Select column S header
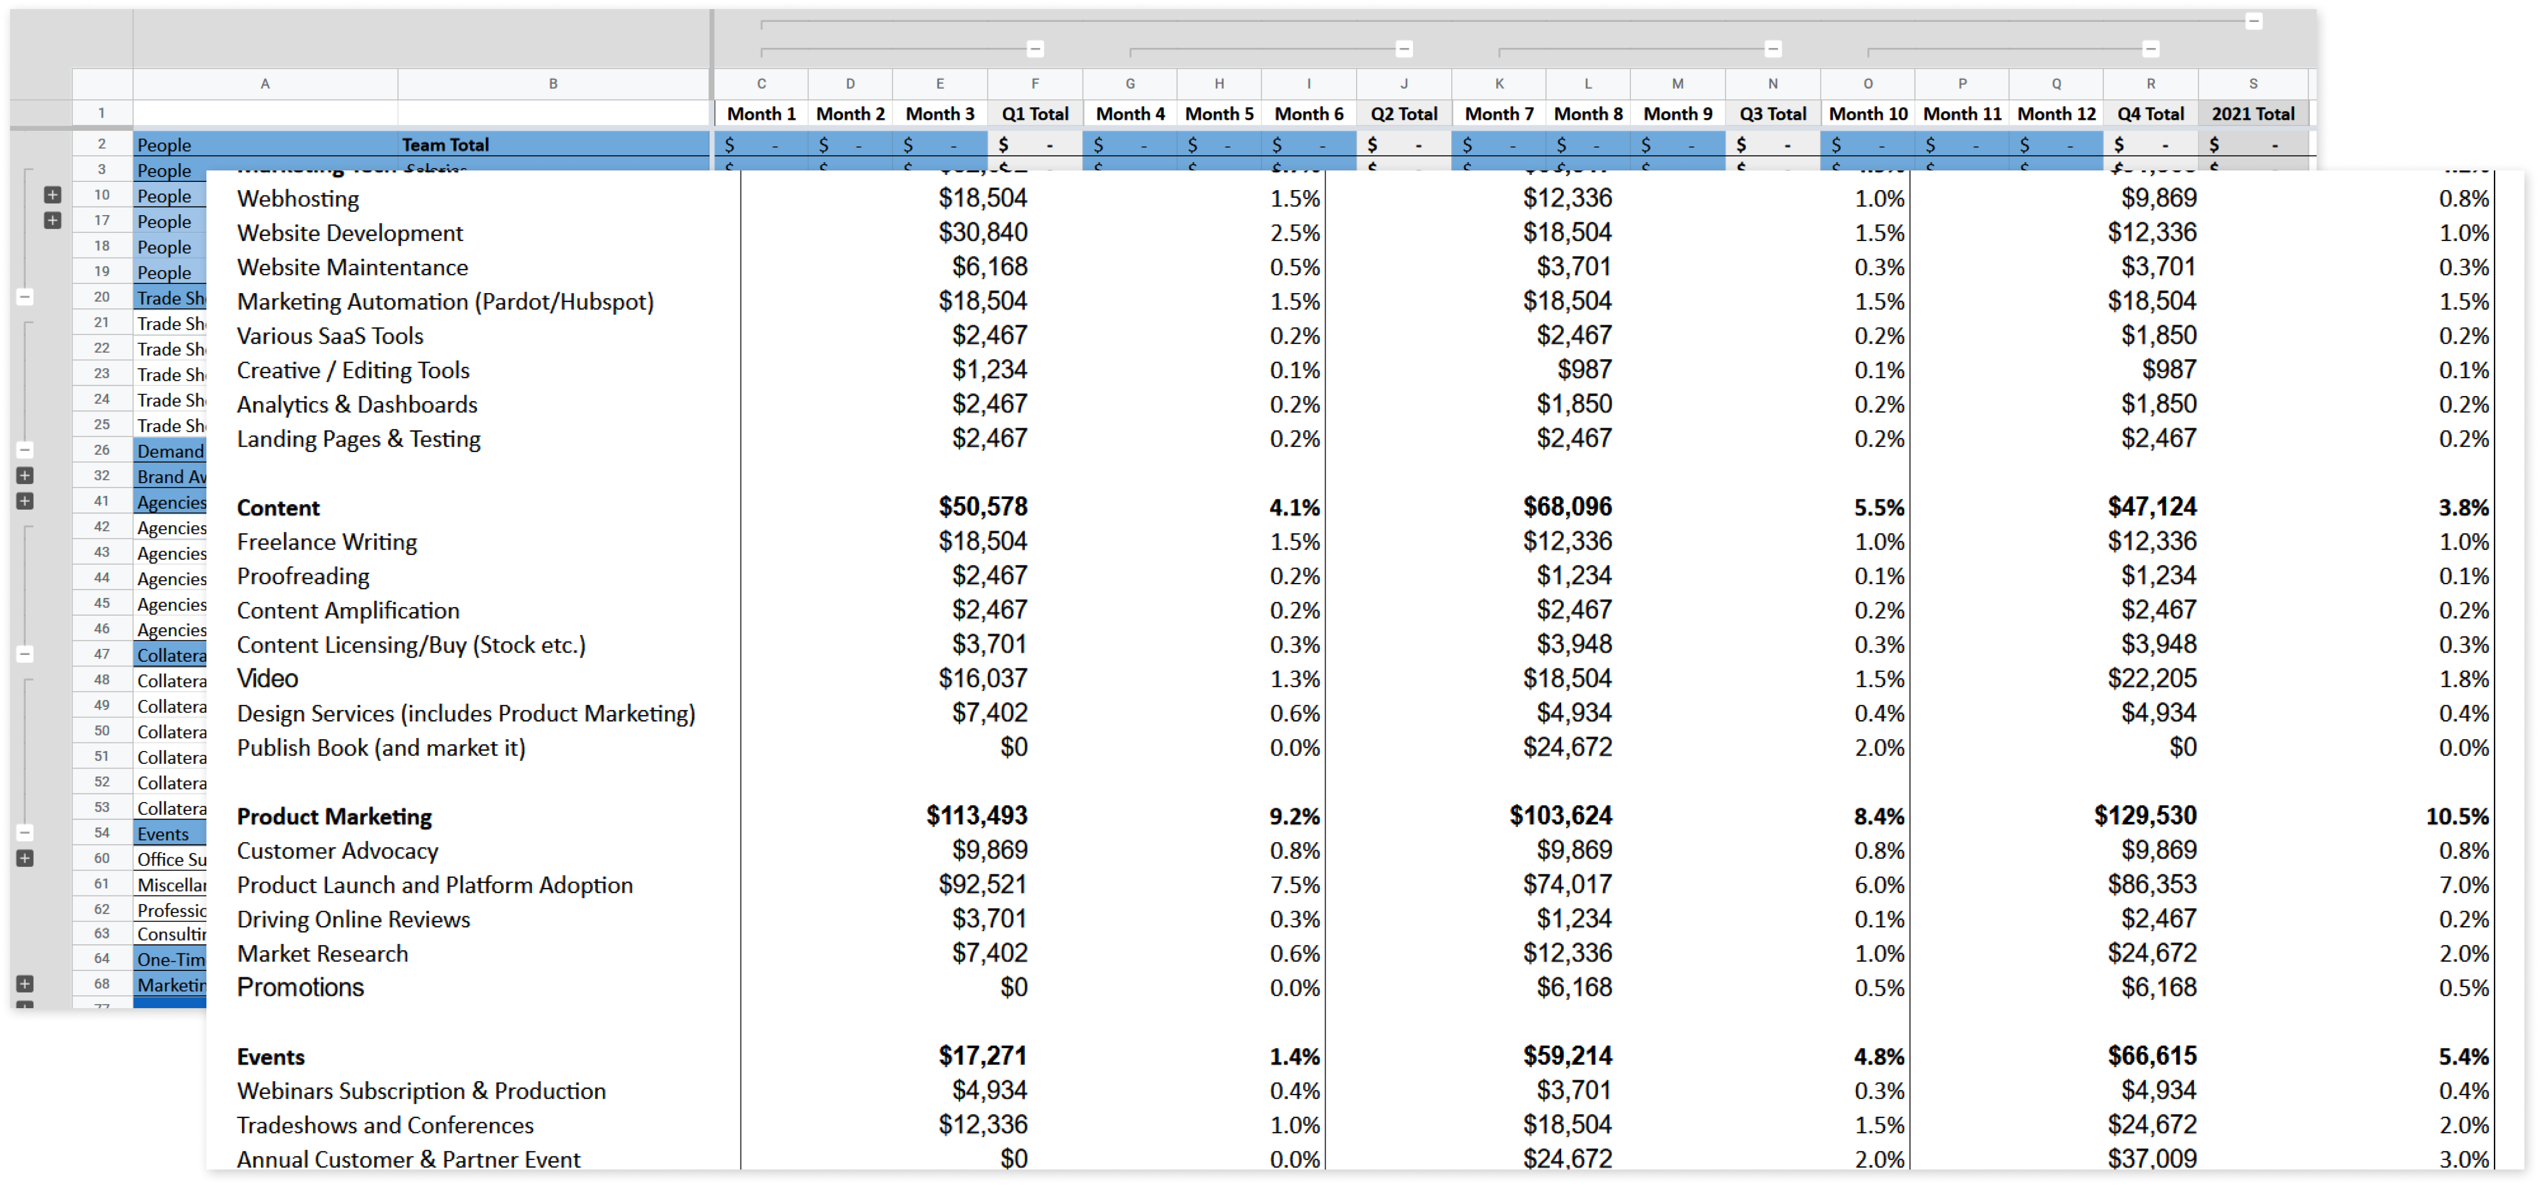The height and width of the screenshot is (1185, 2539). (x=2253, y=84)
